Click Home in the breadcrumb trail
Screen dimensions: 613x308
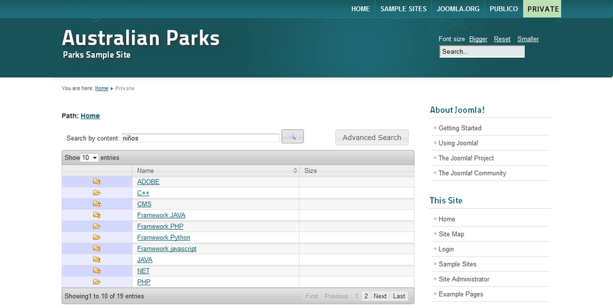point(101,88)
